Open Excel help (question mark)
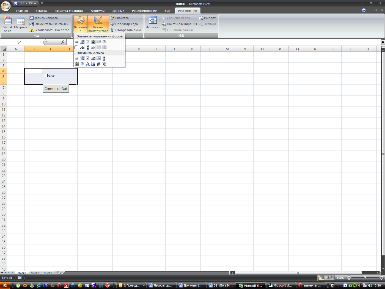Image resolution: width=385 pixels, height=289 pixels. pos(364,10)
